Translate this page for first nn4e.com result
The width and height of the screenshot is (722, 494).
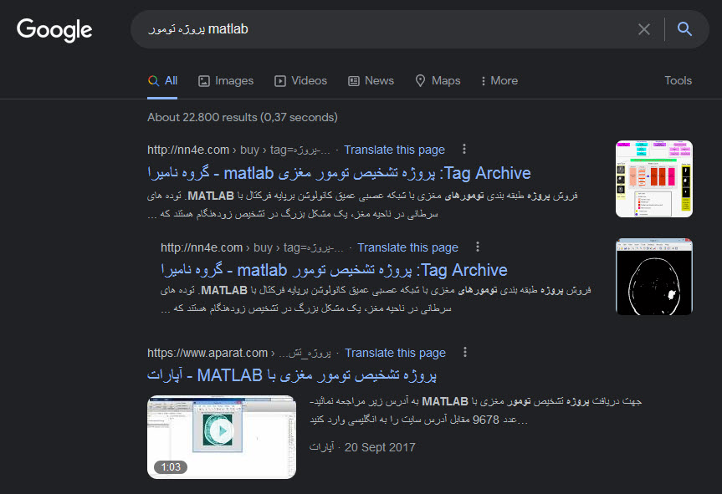coord(395,150)
